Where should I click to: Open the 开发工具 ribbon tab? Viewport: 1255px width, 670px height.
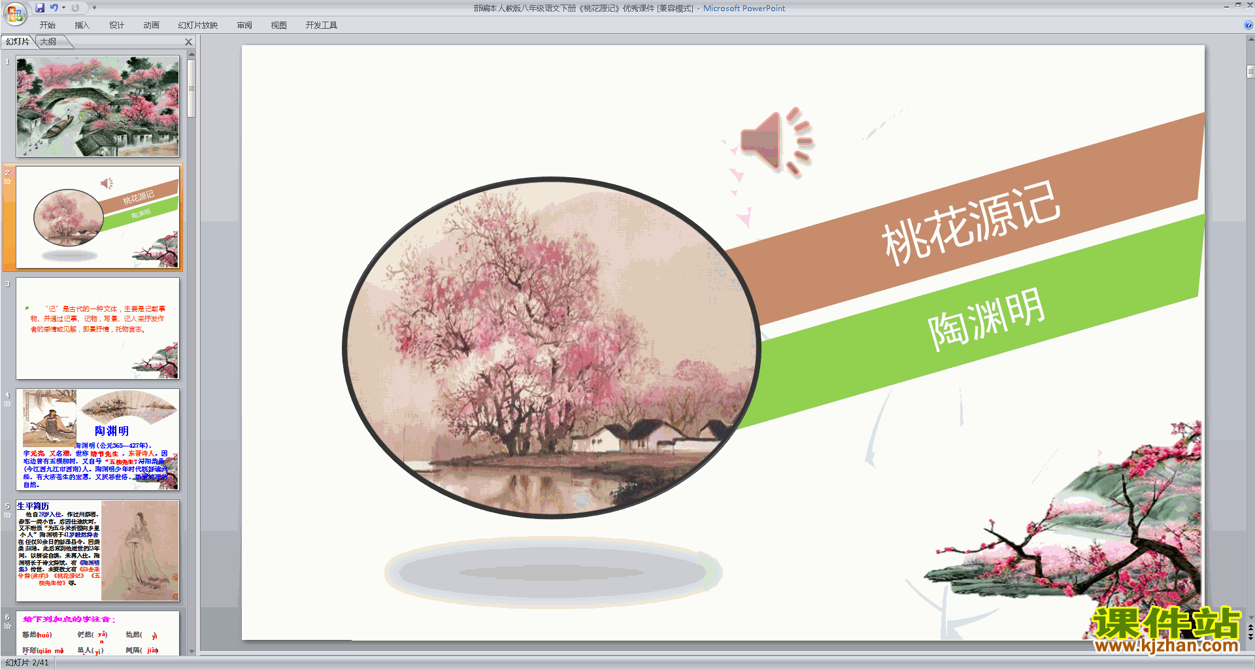pyautogui.click(x=322, y=25)
